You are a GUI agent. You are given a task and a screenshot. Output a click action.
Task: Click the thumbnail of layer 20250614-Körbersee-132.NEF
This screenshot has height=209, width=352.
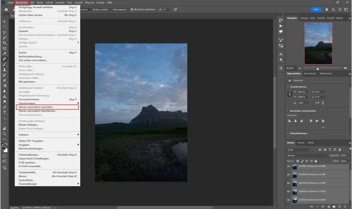(295, 174)
